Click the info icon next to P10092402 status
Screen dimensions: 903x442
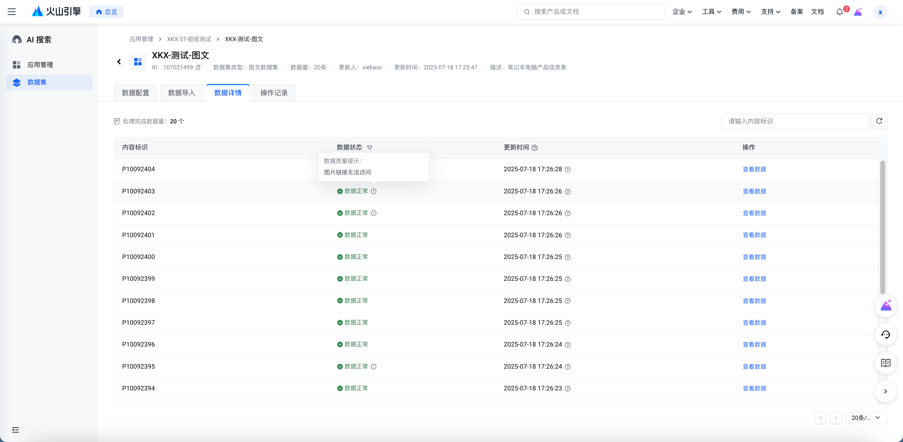[x=373, y=213]
